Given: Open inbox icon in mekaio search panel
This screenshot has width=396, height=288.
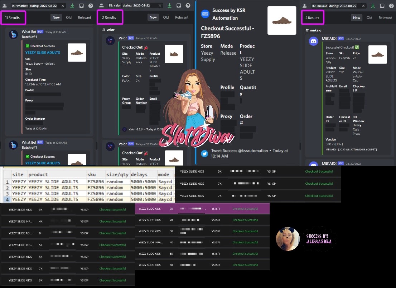Looking at the screenshot, I should tap(382, 6).
